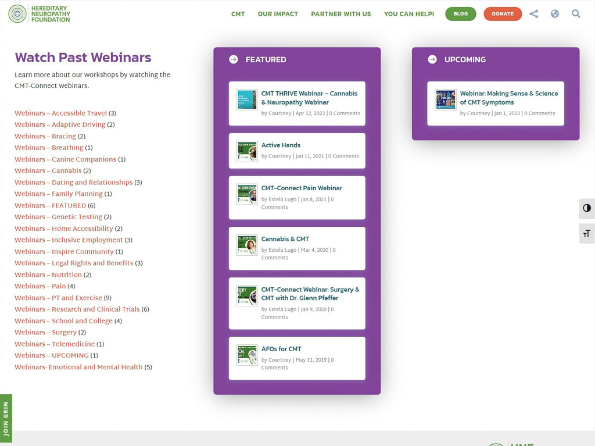Open the You Can Help! menu
595x446 pixels.
409,14
